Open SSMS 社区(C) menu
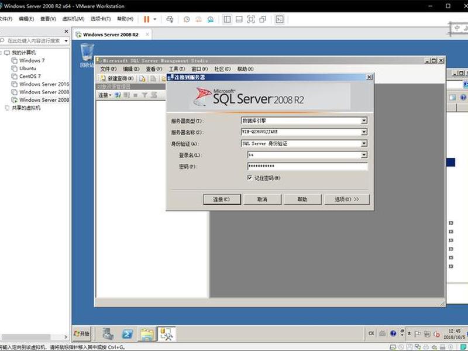The height and width of the screenshot is (351, 468). (223, 69)
